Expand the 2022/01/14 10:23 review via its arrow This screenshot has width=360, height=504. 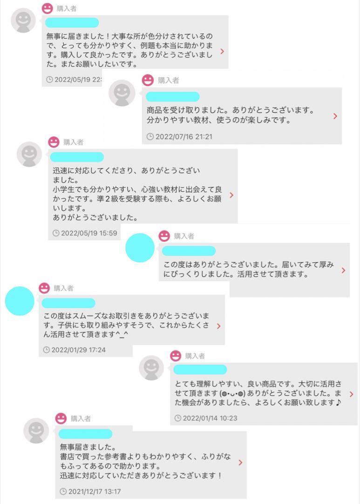coord(351,394)
